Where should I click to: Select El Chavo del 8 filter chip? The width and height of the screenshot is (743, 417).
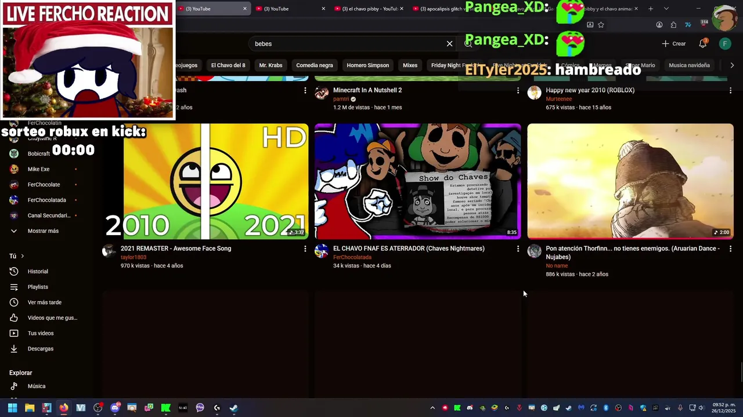228,65
